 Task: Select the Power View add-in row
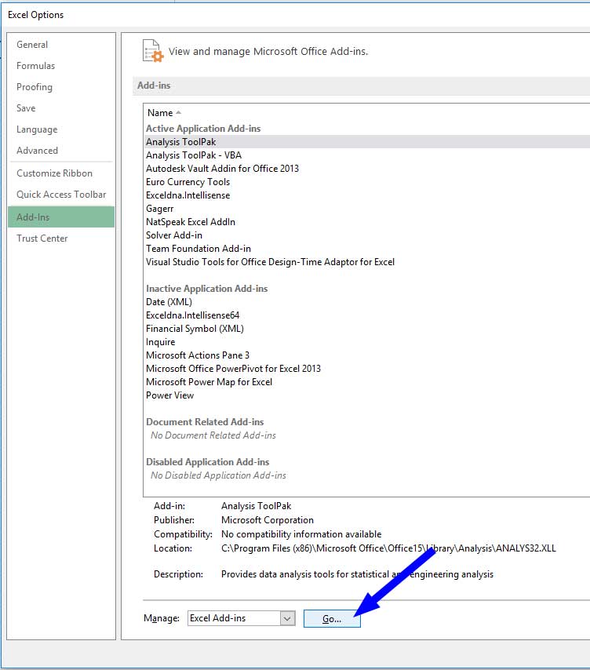click(367, 395)
